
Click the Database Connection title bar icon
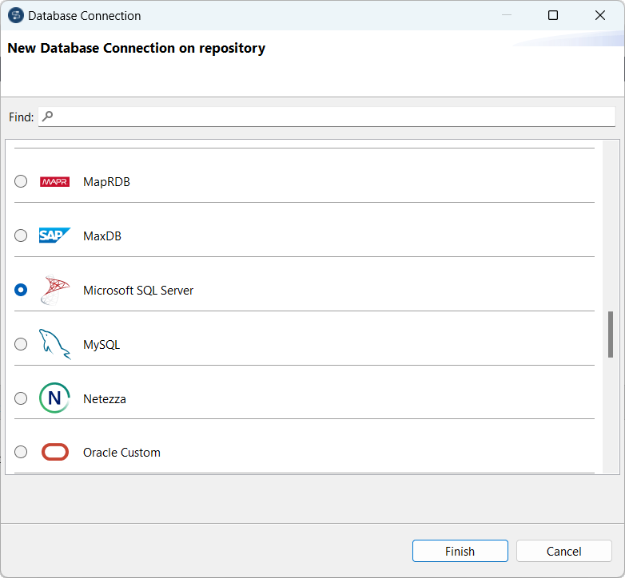click(16, 15)
